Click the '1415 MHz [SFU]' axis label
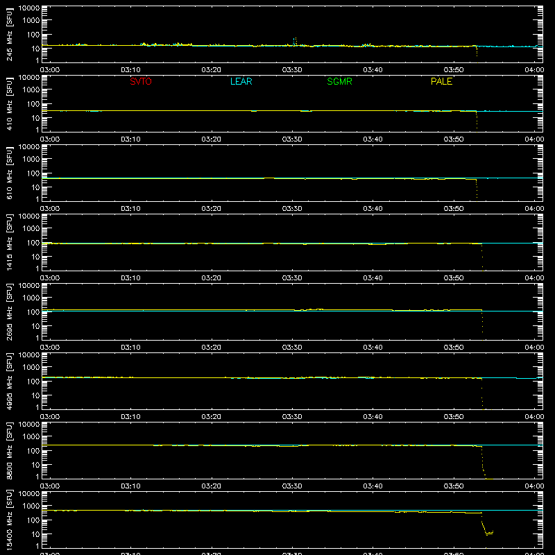Image resolution: width=555 pixels, height=555 pixels. (x=9, y=242)
